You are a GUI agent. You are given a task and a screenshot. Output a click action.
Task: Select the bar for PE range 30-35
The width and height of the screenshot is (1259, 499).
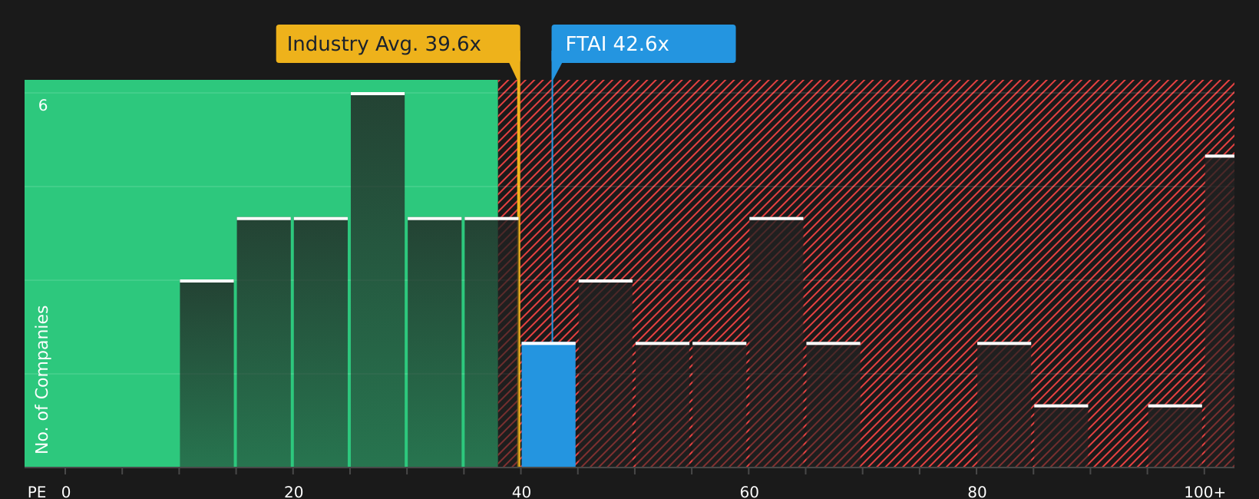(x=435, y=342)
